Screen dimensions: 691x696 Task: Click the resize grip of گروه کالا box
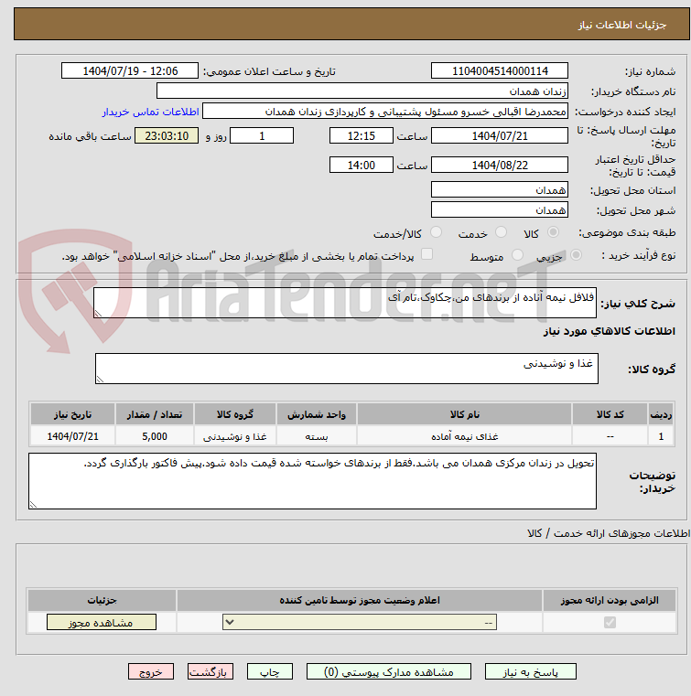tap(100, 380)
